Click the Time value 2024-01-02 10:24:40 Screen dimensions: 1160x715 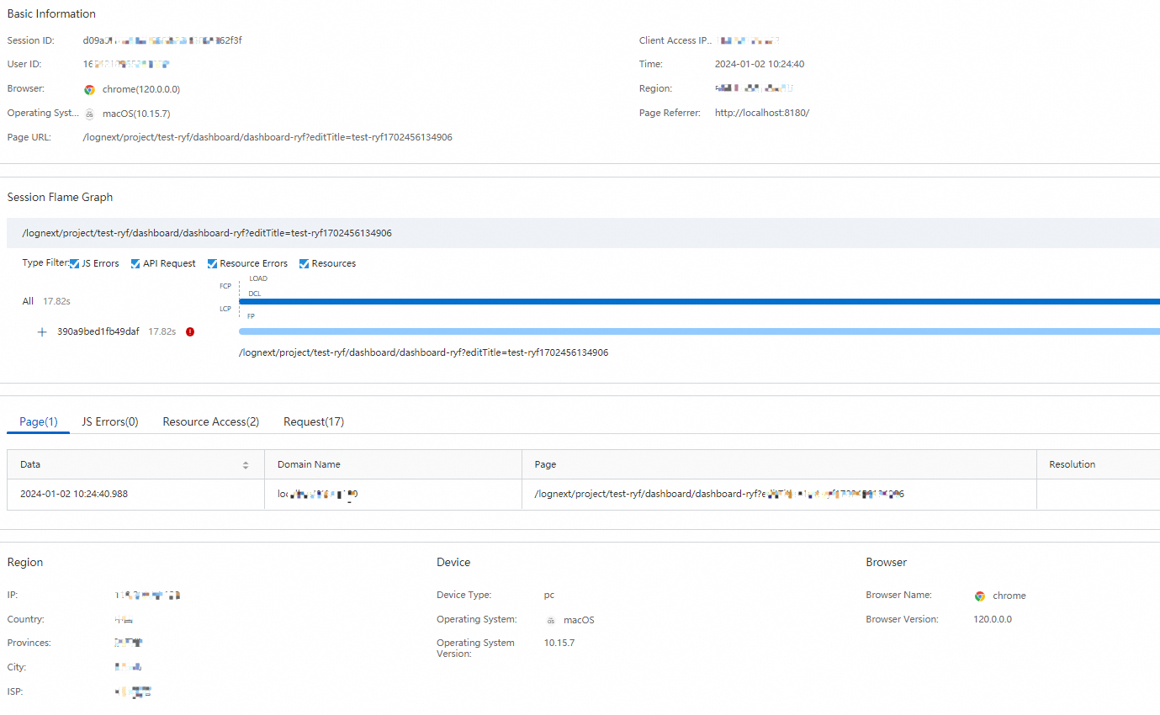coord(760,64)
